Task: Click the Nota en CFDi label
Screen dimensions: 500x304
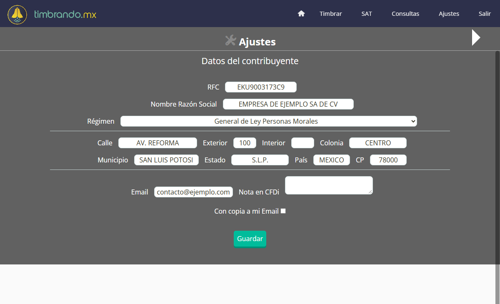Action: [x=259, y=192]
